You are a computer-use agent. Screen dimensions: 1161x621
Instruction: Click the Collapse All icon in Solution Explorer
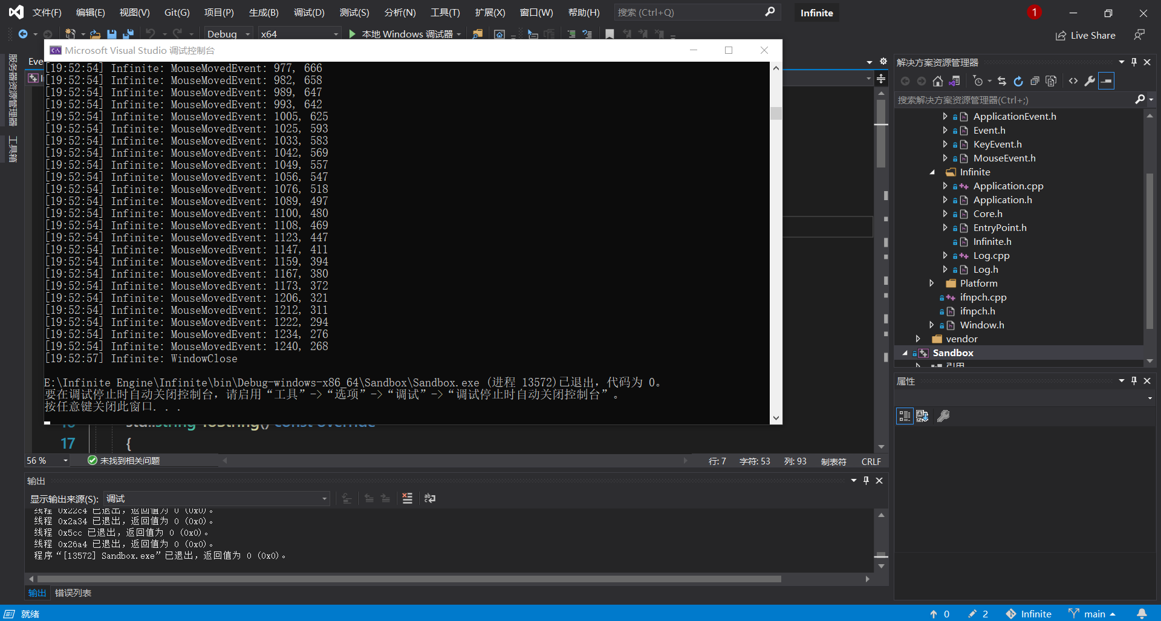(1035, 81)
